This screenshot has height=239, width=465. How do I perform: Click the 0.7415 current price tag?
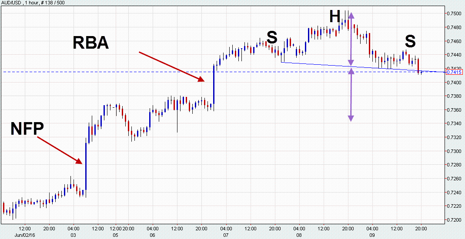[454, 72]
